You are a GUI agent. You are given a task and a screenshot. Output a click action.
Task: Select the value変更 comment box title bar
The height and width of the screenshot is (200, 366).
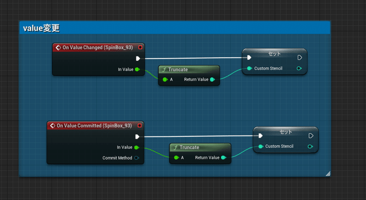[175, 28]
